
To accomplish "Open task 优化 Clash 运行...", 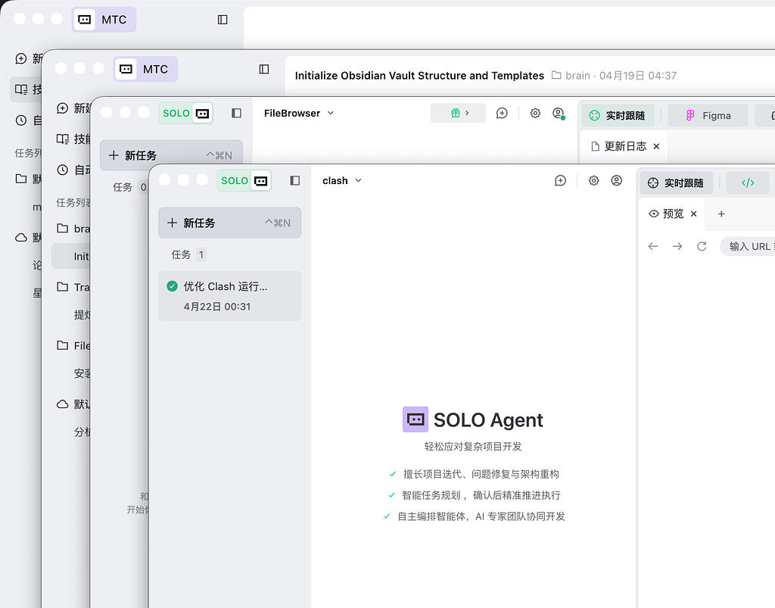I will coord(230,295).
